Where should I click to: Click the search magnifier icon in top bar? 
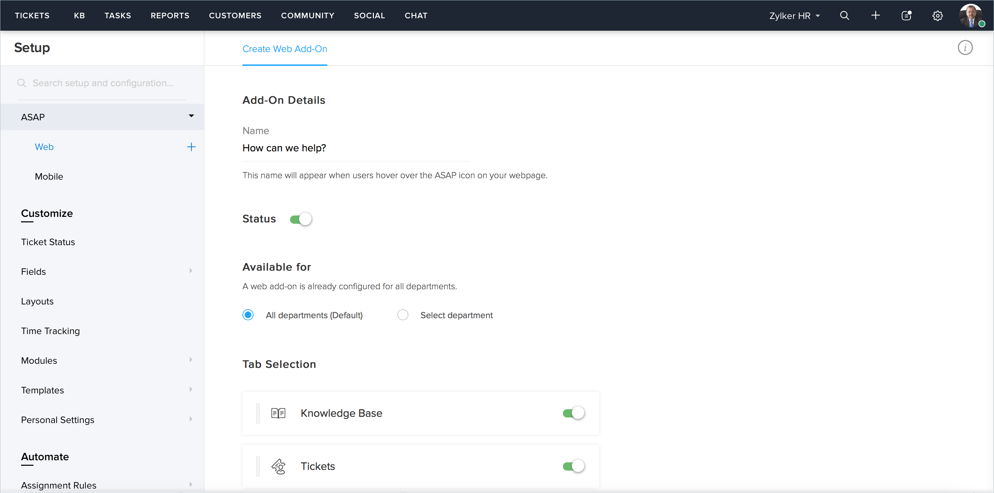pos(844,16)
